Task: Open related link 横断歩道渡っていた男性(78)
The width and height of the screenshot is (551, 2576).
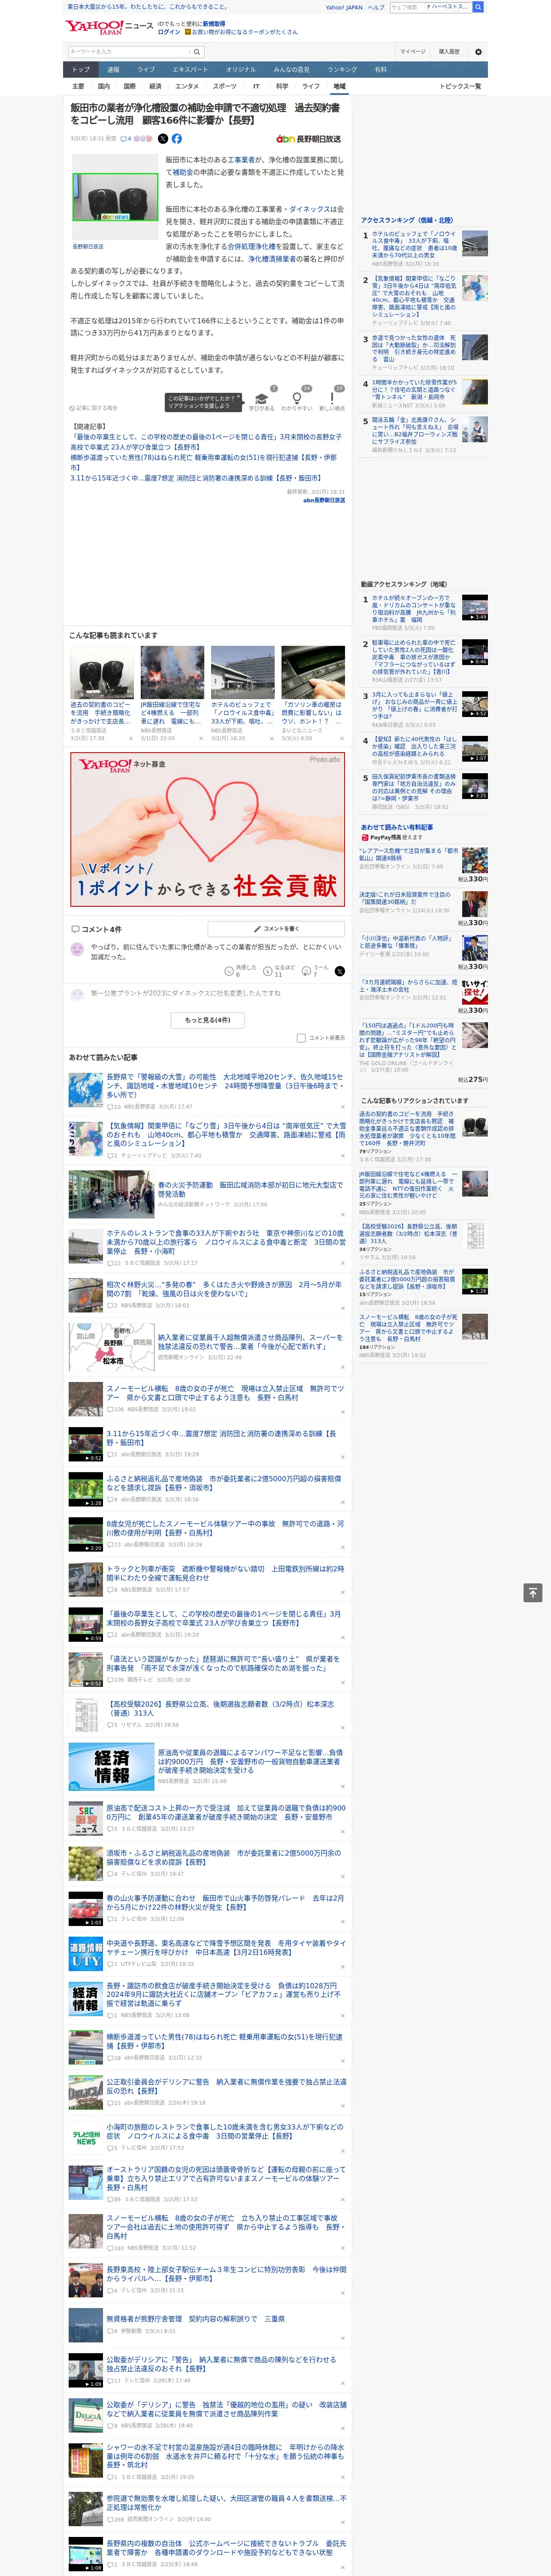Action: click(x=204, y=462)
